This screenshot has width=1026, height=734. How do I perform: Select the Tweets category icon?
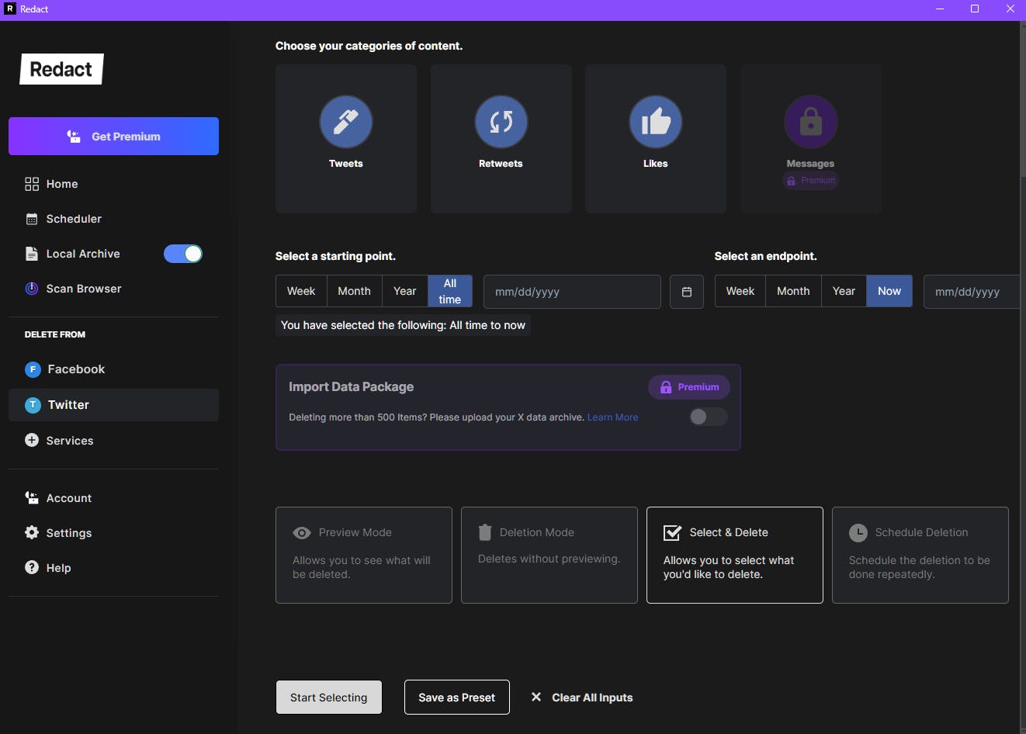click(346, 122)
